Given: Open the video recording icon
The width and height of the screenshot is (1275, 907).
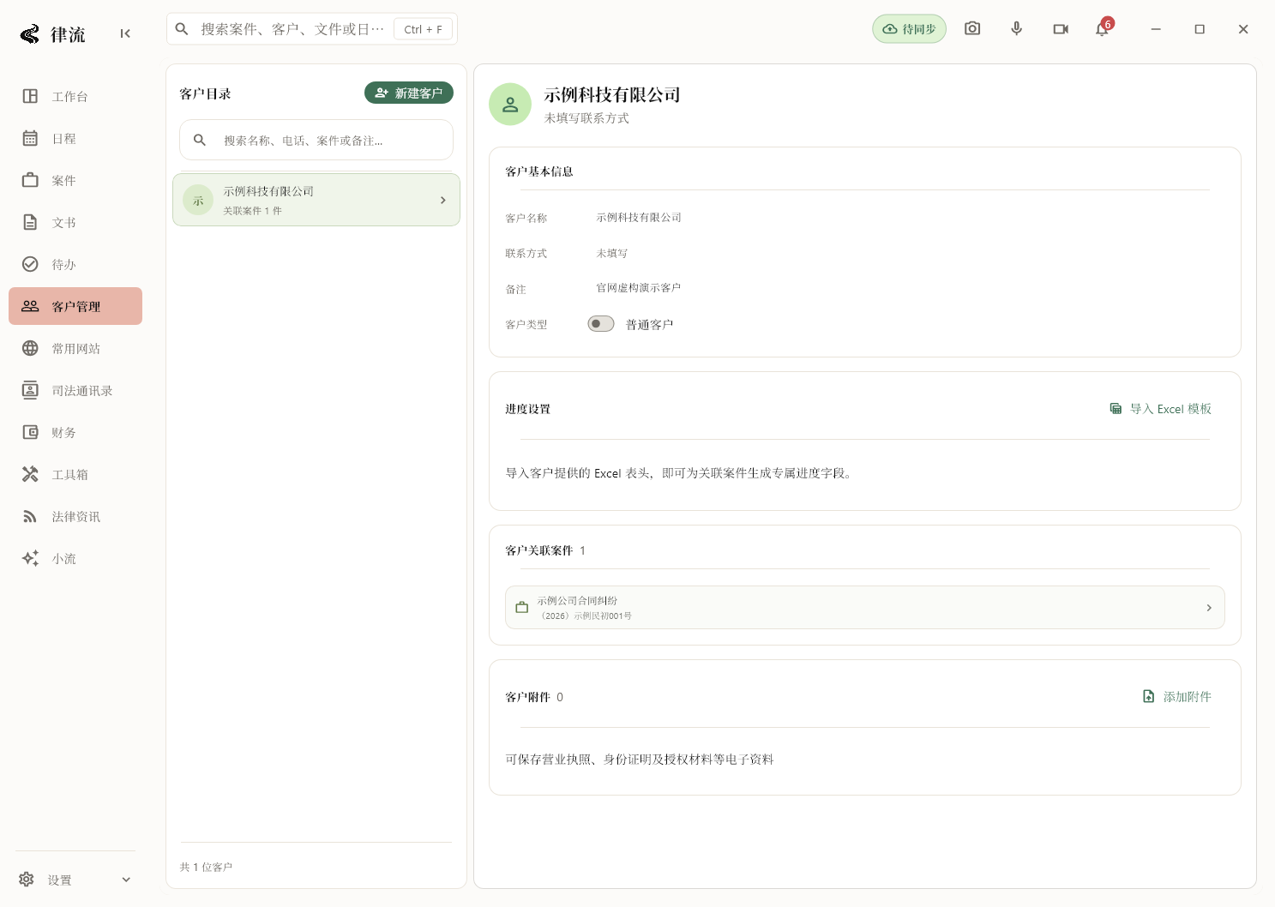Looking at the screenshot, I should (x=1061, y=28).
